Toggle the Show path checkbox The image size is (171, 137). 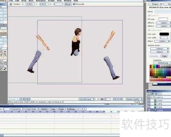pos(74,4)
